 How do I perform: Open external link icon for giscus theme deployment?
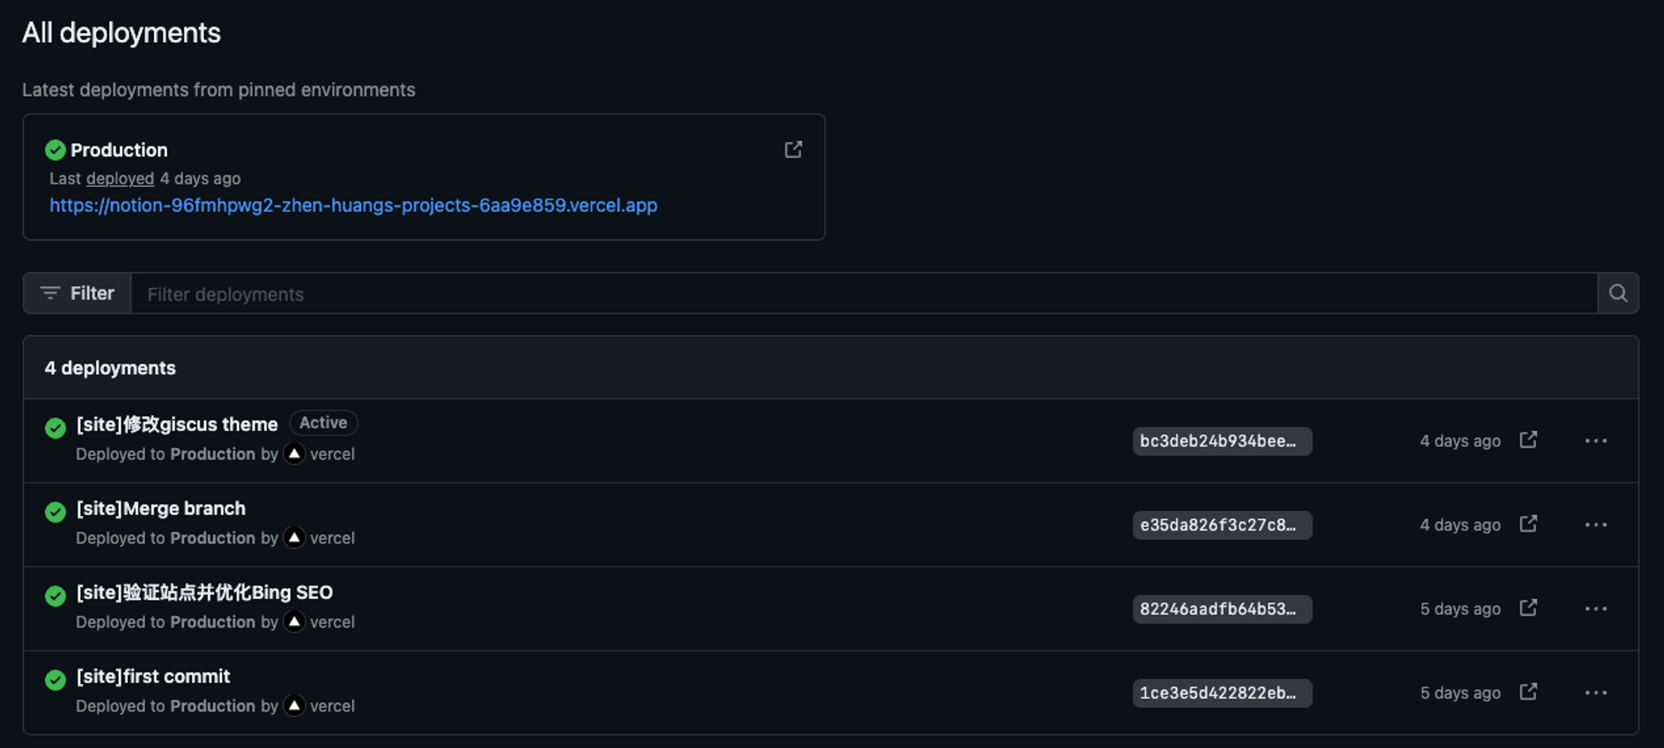tap(1528, 439)
